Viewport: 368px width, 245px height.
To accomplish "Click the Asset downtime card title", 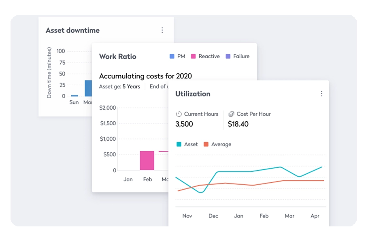I will [x=72, y=30].
